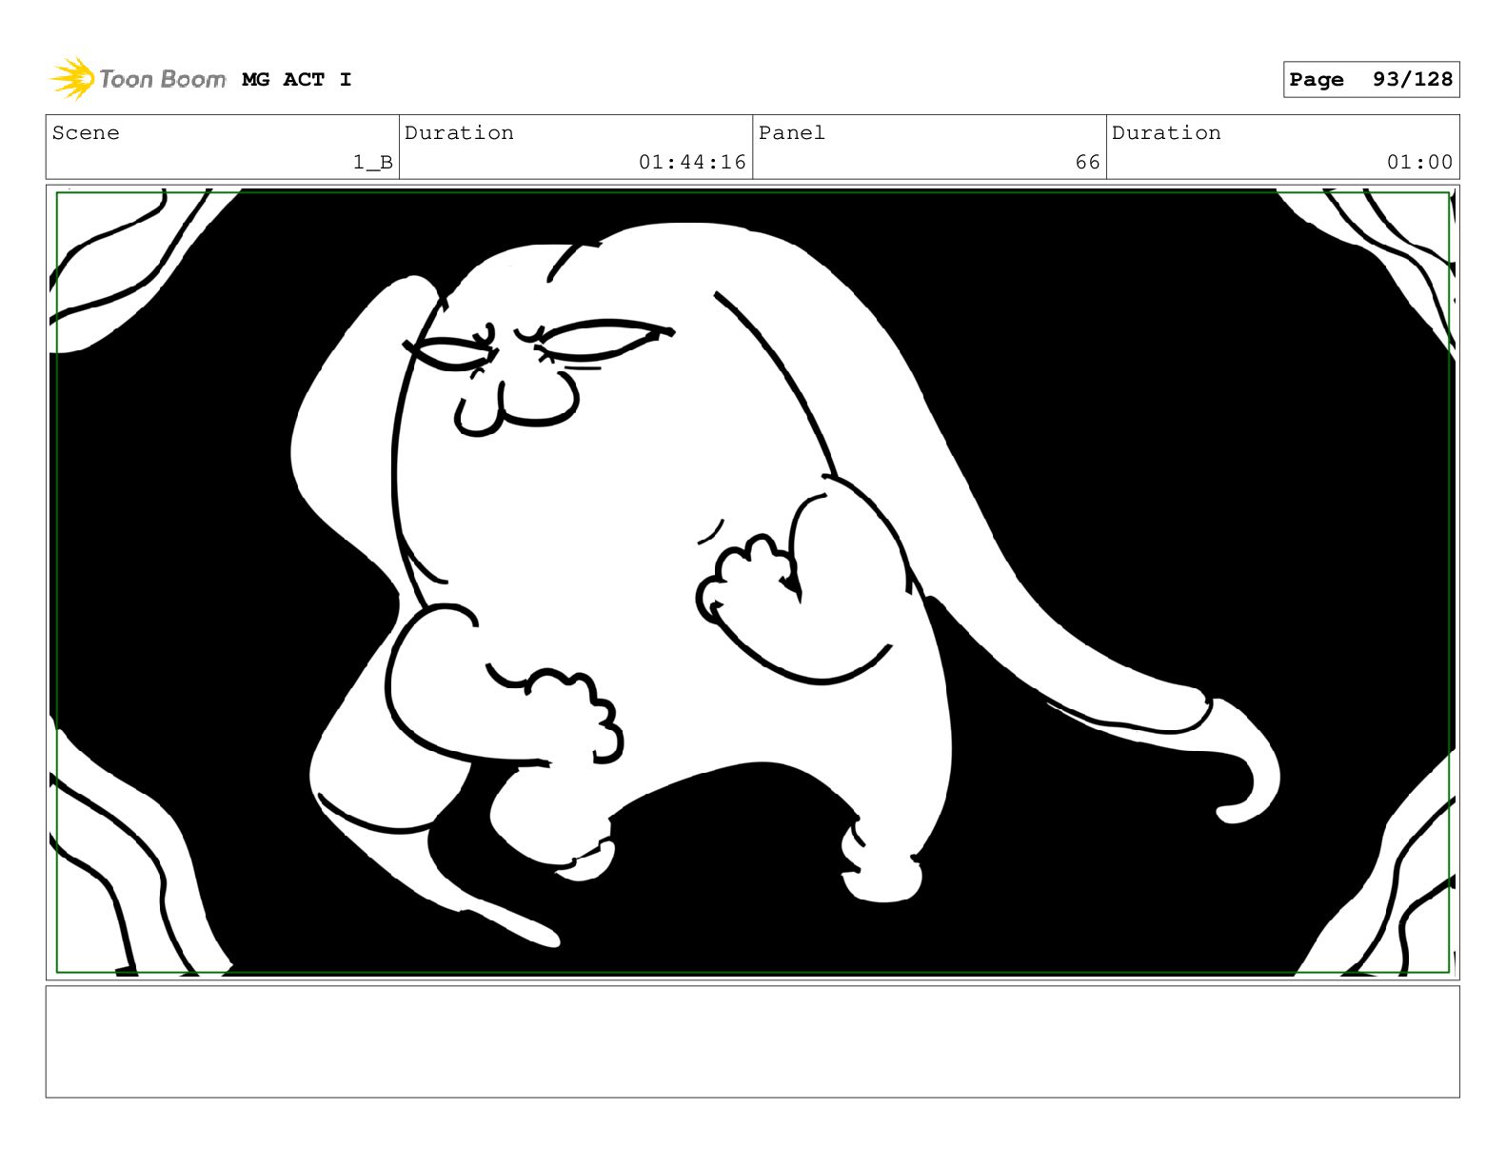The width and height of the screenshot is (1506, 1166).
Task: Select the 'MG ACT I' project title
Action: (297, 80)
